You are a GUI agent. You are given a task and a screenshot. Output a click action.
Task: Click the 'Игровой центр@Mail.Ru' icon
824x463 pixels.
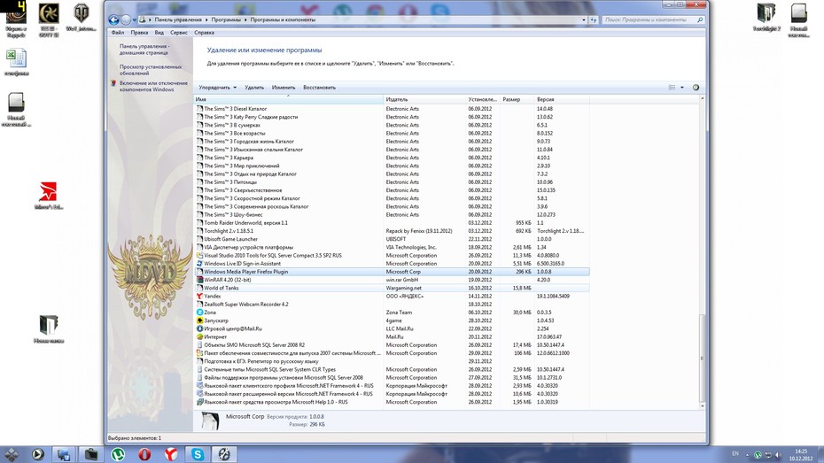(199, 328)
